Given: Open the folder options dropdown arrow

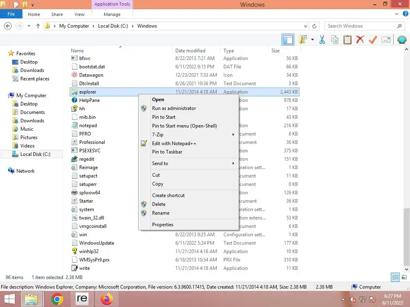Looking at the screenshot, I should 312,40.
